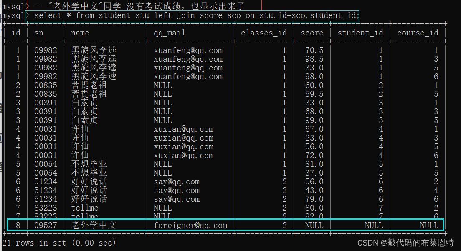Image resolution: width=461 pixels, height=251 pixels.
Task: Select the "score" column header
Action: pos(312,33)
